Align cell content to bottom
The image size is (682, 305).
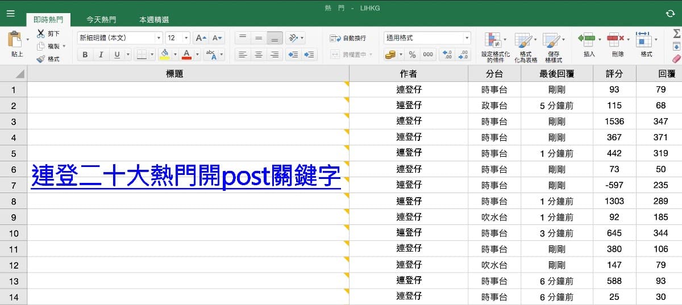pyautogui.click(x=275, y=38)
